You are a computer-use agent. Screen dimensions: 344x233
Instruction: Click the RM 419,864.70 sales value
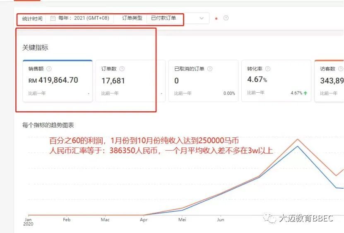click(53, 80)
